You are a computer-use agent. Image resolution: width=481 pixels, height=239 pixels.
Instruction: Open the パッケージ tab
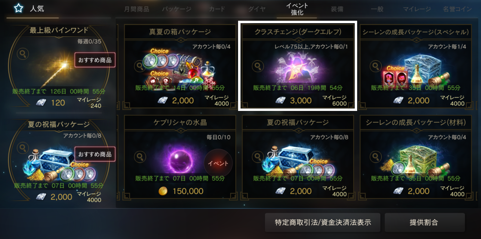pyautogui.click(x=177, y=9)
